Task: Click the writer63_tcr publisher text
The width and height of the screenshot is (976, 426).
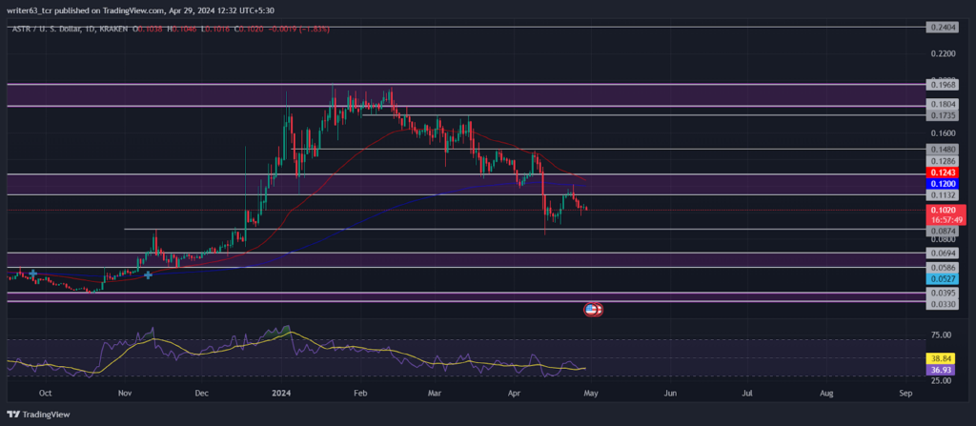Action: pyautogui.click(x=32, y=10)
